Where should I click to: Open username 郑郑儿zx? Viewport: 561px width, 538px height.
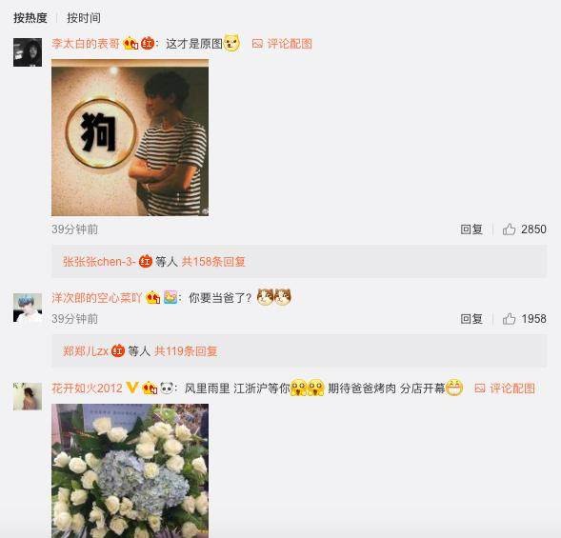tap(86, 351)
